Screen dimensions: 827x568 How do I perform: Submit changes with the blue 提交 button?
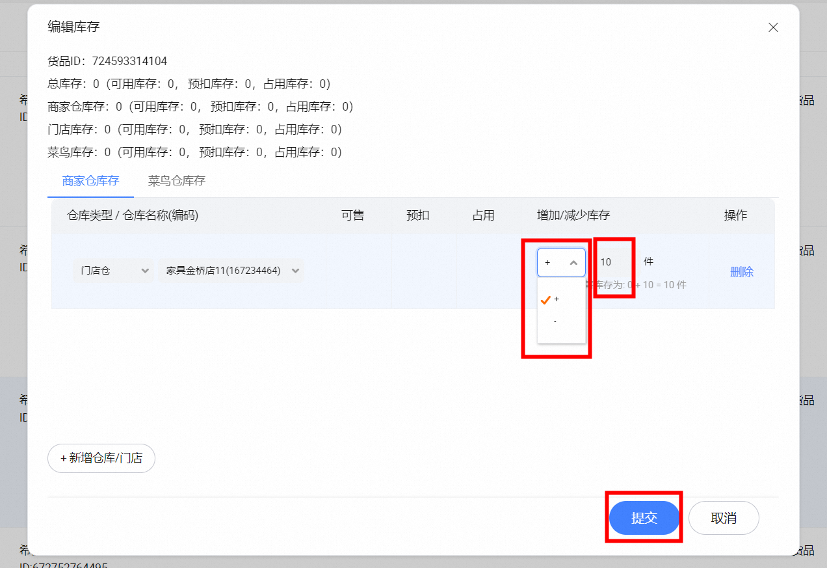click(644, 518)
